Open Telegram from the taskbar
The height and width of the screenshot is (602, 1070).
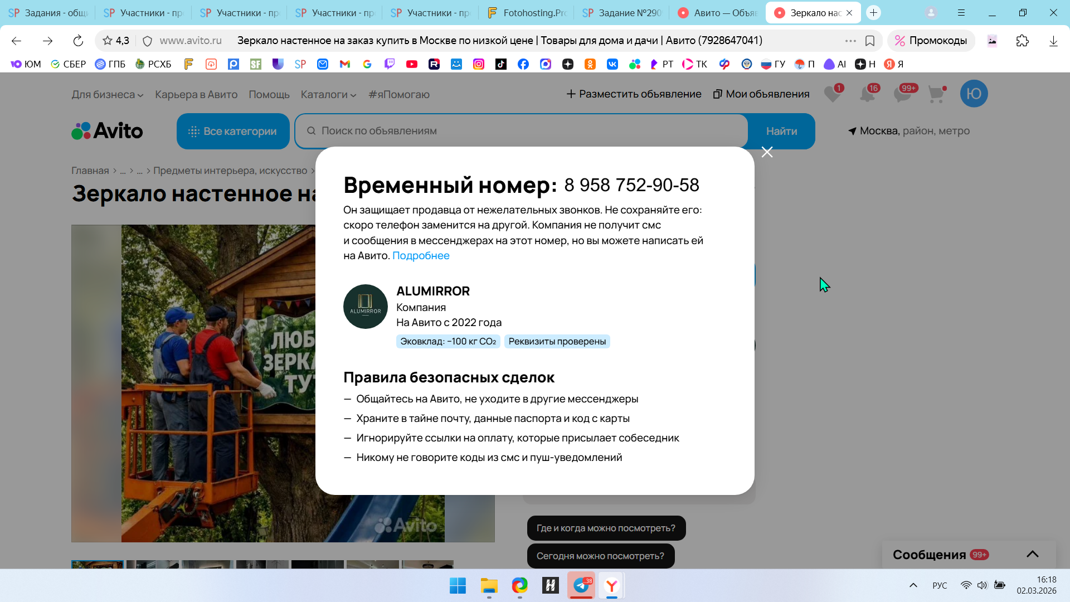coord(581,585)
